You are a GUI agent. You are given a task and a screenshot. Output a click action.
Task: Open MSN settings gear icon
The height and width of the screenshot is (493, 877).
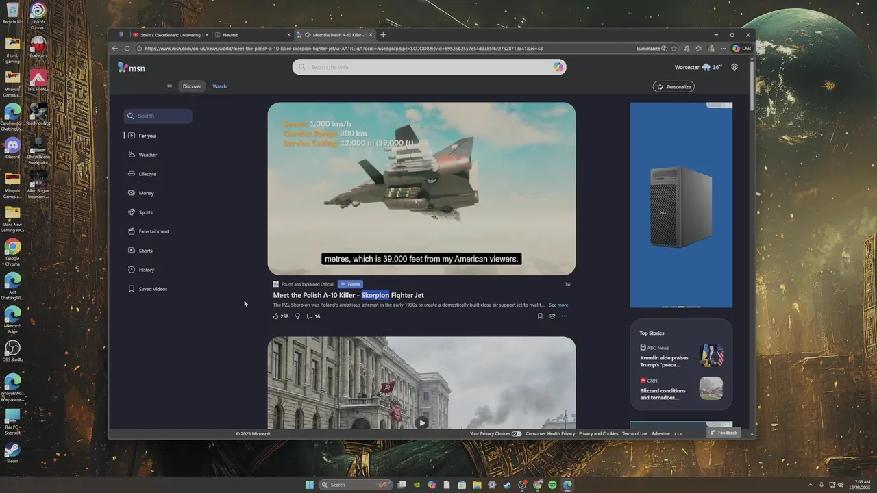pyautogui.click(x=734, y=67)
